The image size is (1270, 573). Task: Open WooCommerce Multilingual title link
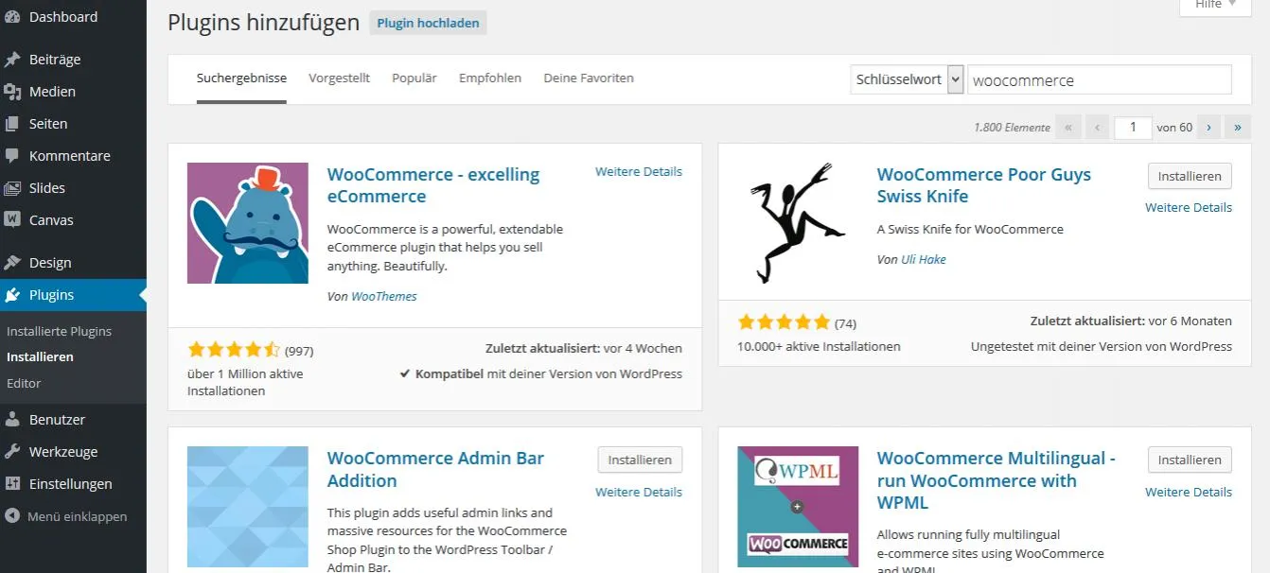[996, 480]
